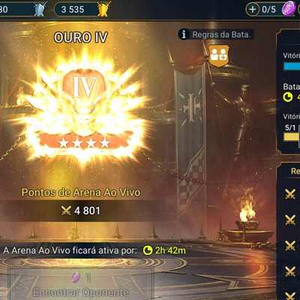The width and height of the screenshot is (300, 300).
Task: Click the OURO IV tier title
Action: pos(81,37)
